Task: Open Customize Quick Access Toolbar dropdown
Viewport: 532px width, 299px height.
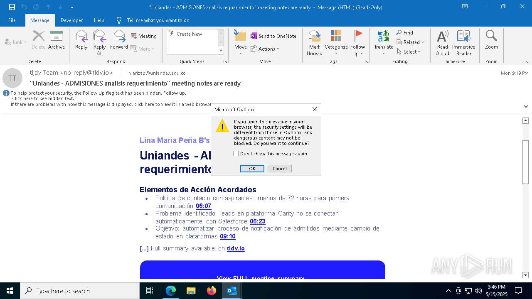Action: (x=72, y=7)
